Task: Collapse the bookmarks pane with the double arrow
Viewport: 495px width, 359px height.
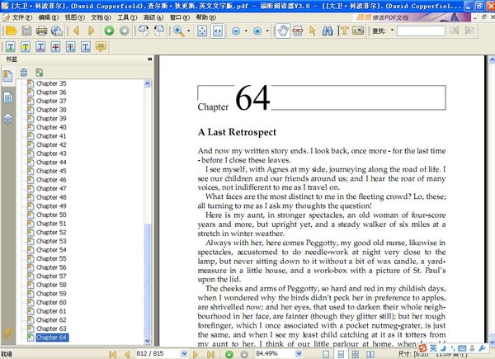Action: click(149, 59)
